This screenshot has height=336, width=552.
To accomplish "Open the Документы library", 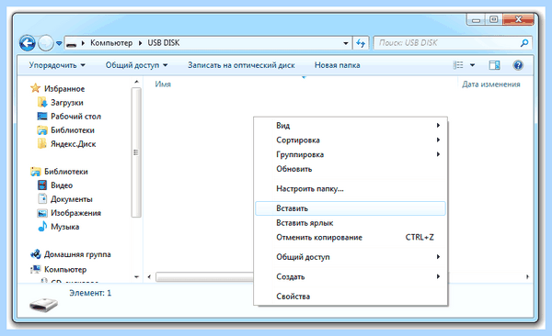I will pos(72,199).
